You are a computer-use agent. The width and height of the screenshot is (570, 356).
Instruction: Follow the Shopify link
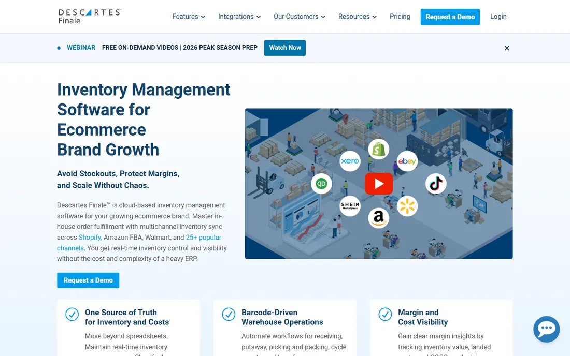click(90, 238)
